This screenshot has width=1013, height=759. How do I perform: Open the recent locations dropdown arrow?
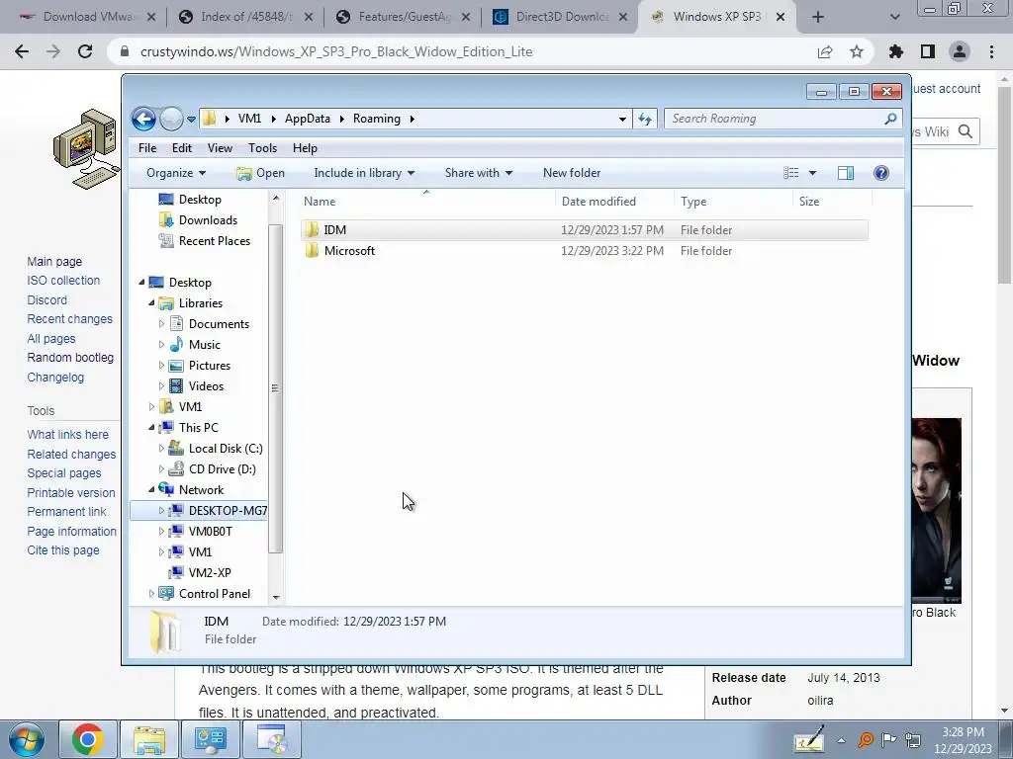pos(191,120)
